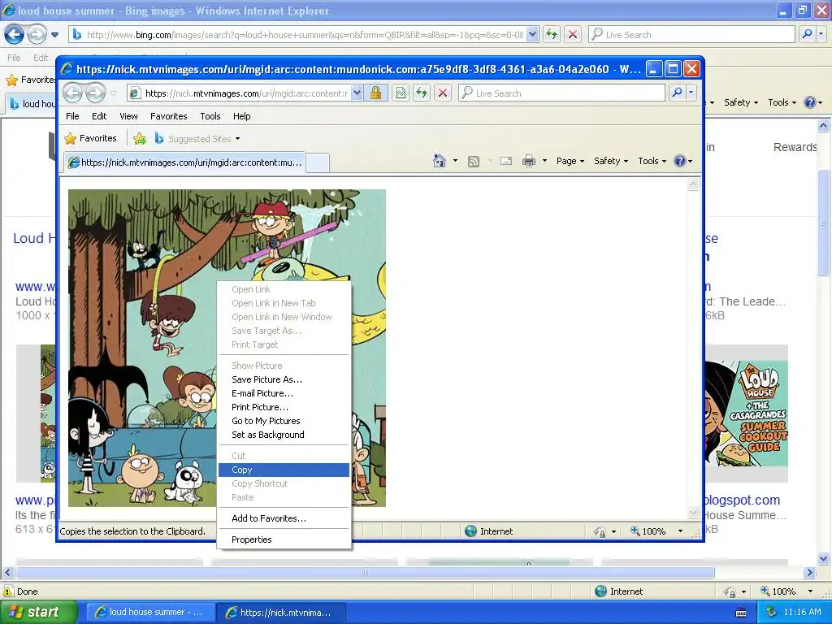832x624 pixels.
Task: Click the Read Mail icon
Action: point(506,161)
